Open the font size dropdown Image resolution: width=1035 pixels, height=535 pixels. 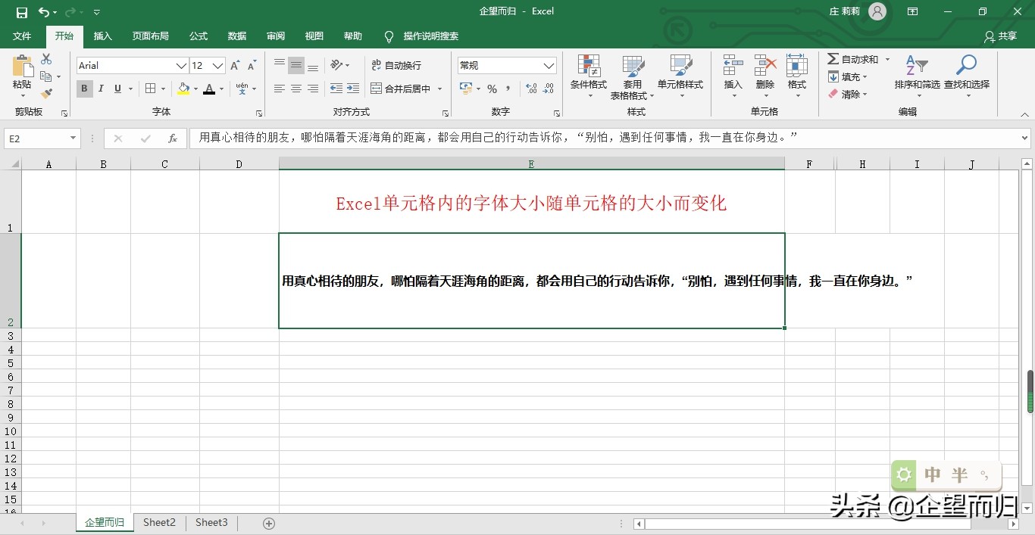pos(218,65)
